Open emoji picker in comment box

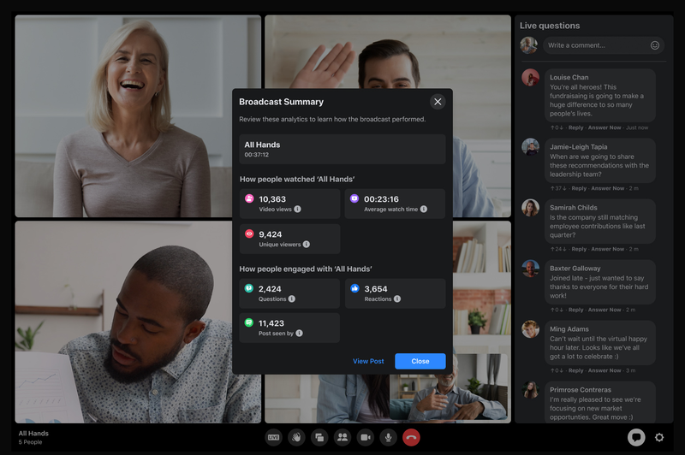pyautogui.click(x=655, y=45)
